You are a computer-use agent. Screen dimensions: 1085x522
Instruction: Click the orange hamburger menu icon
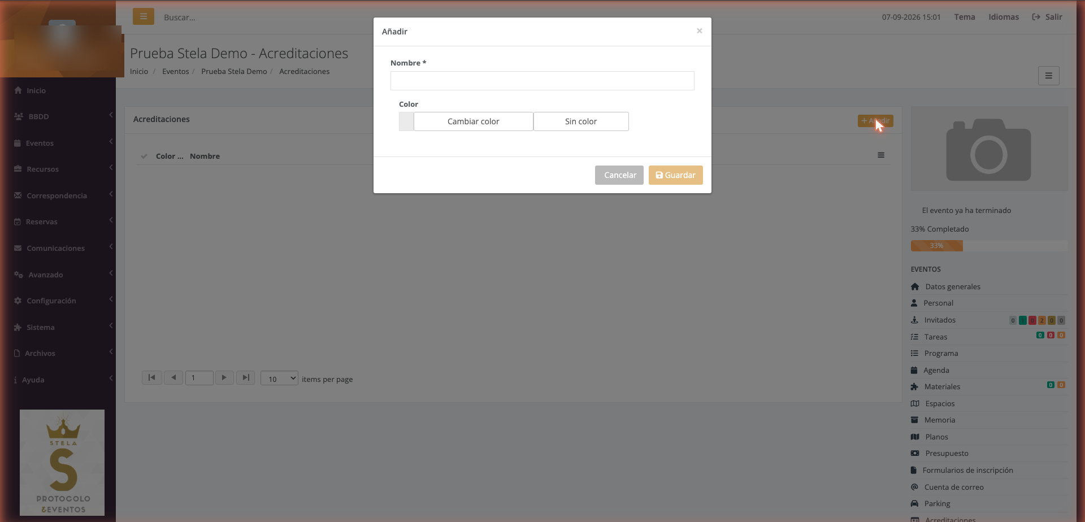(x=144, y=16)
